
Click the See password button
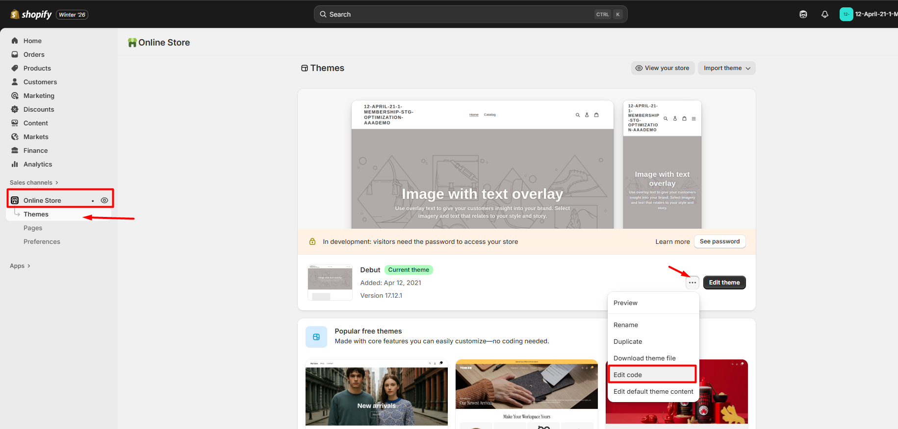pyautogui.click(x=719, y=241)
